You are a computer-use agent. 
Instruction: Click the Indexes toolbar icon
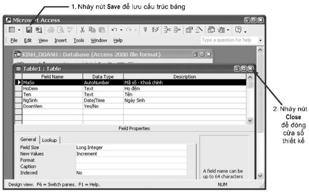coord(155,30)
